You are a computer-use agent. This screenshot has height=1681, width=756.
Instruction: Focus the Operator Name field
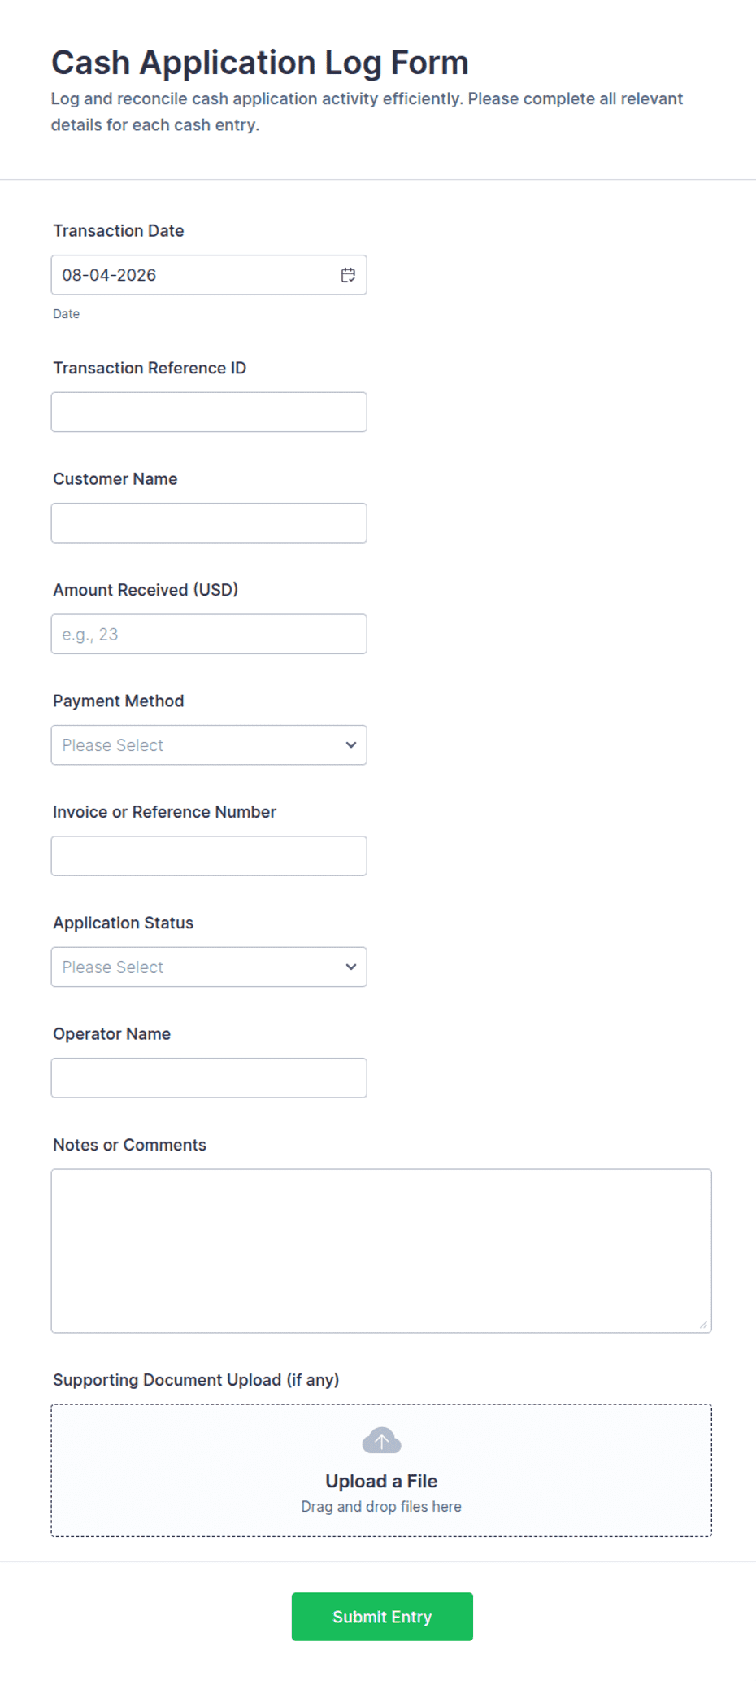[x=209, y=1078]
